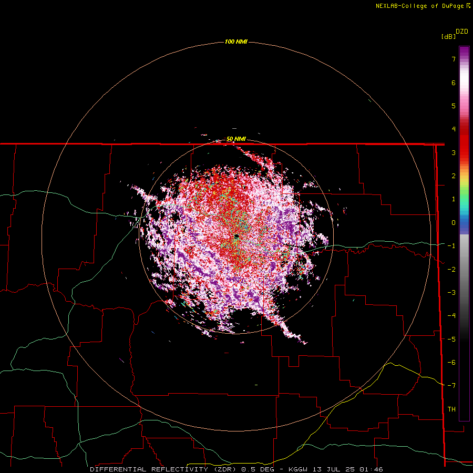Click the -7 value on the dB scale
The width and height of the screenshot is (473, 473).
coord(451,386)
